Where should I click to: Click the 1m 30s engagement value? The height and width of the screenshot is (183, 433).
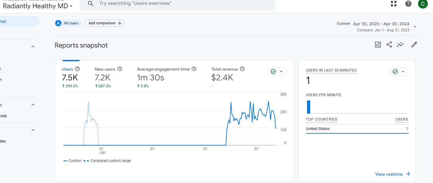[151, 78]
